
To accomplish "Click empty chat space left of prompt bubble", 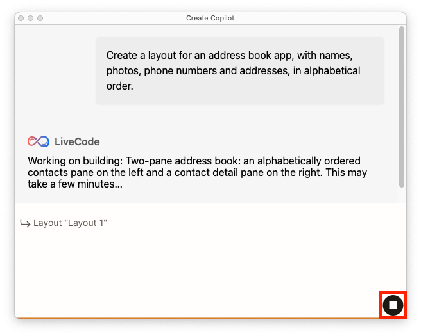I will [55, 70].
